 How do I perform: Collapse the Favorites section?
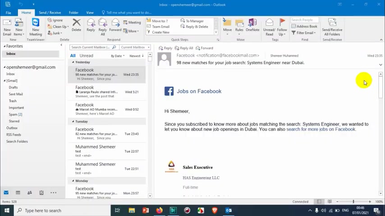[5, 46]
